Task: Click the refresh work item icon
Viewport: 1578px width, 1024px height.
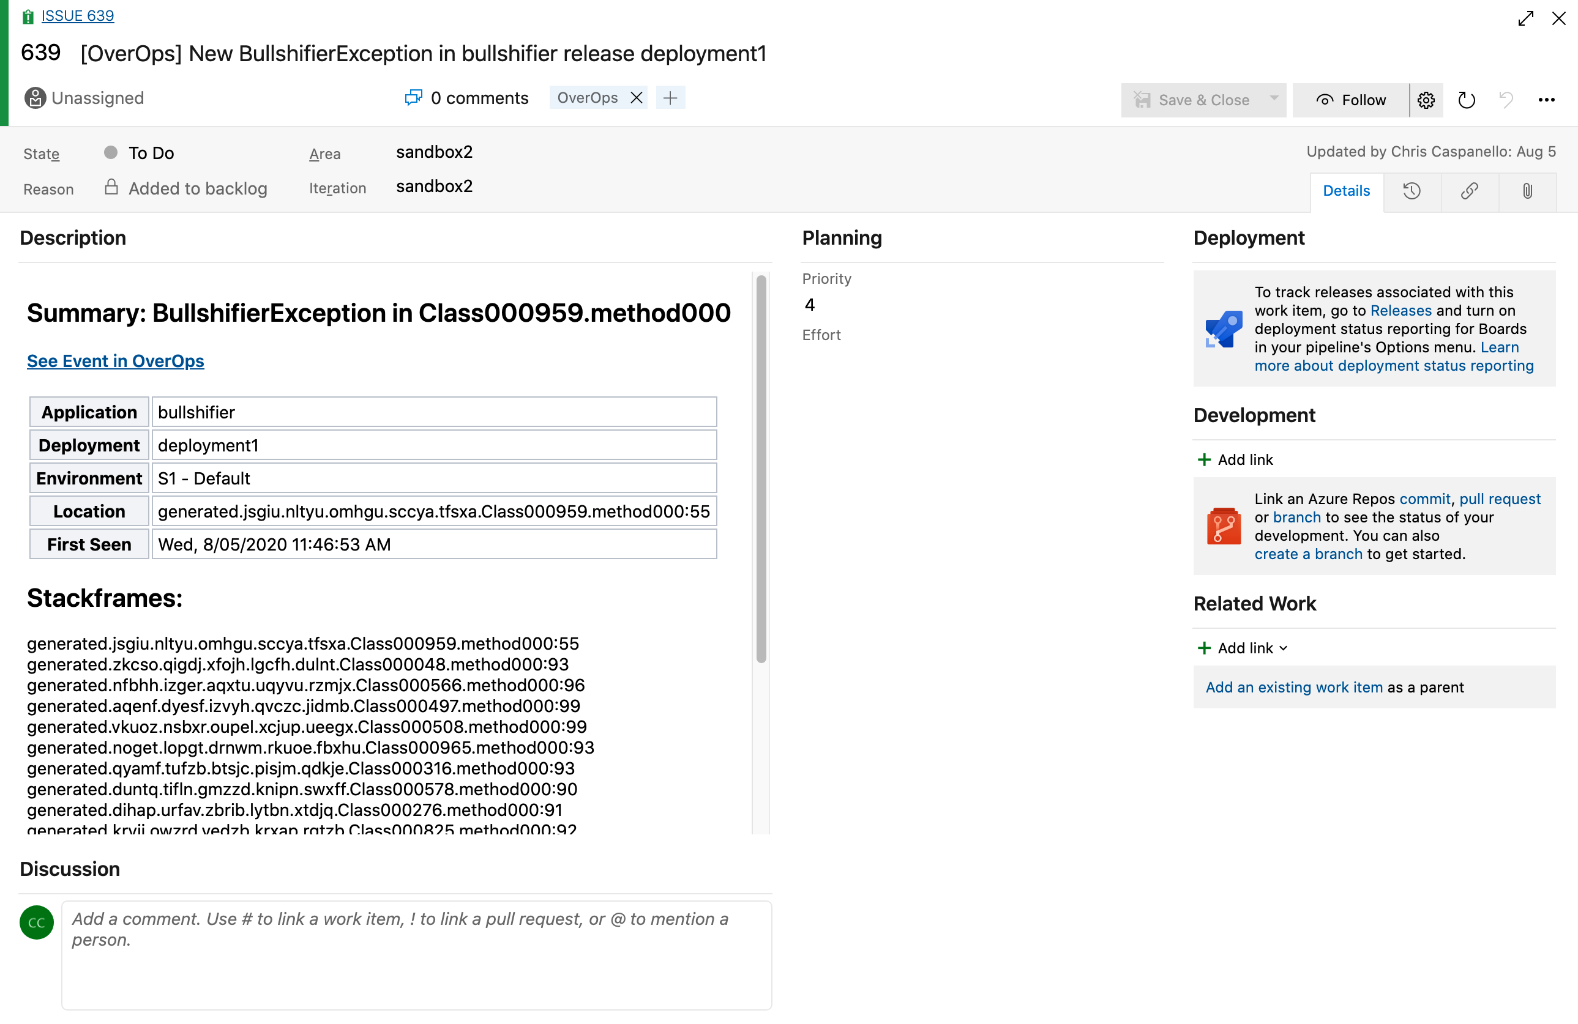Action: click(1466, 100)
